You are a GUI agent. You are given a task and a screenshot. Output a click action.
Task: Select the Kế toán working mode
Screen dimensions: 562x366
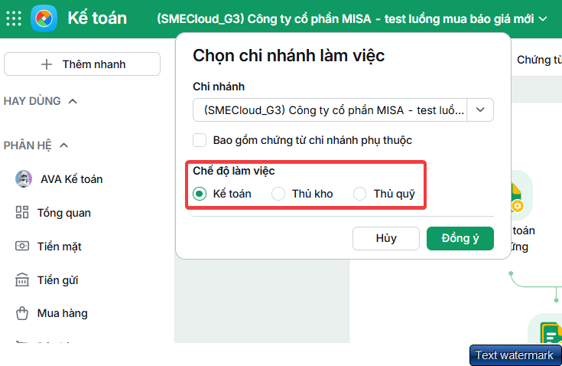point(200,194)
